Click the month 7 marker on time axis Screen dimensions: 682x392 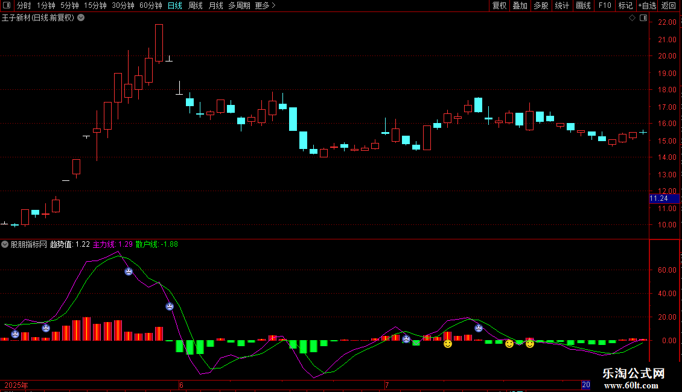386,385
